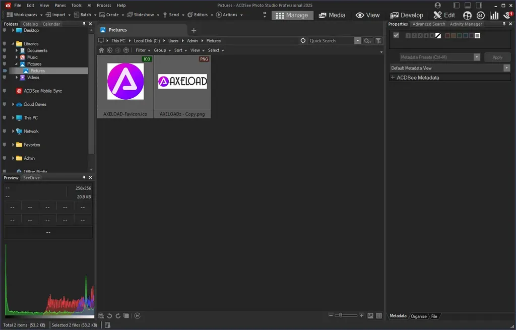
Task: Click the Quick Search magnifier icon
Action: click(x=367, y=41)
